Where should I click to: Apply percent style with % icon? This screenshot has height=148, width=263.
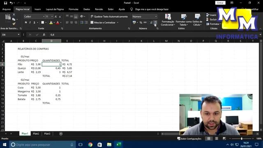click(141, 23)
